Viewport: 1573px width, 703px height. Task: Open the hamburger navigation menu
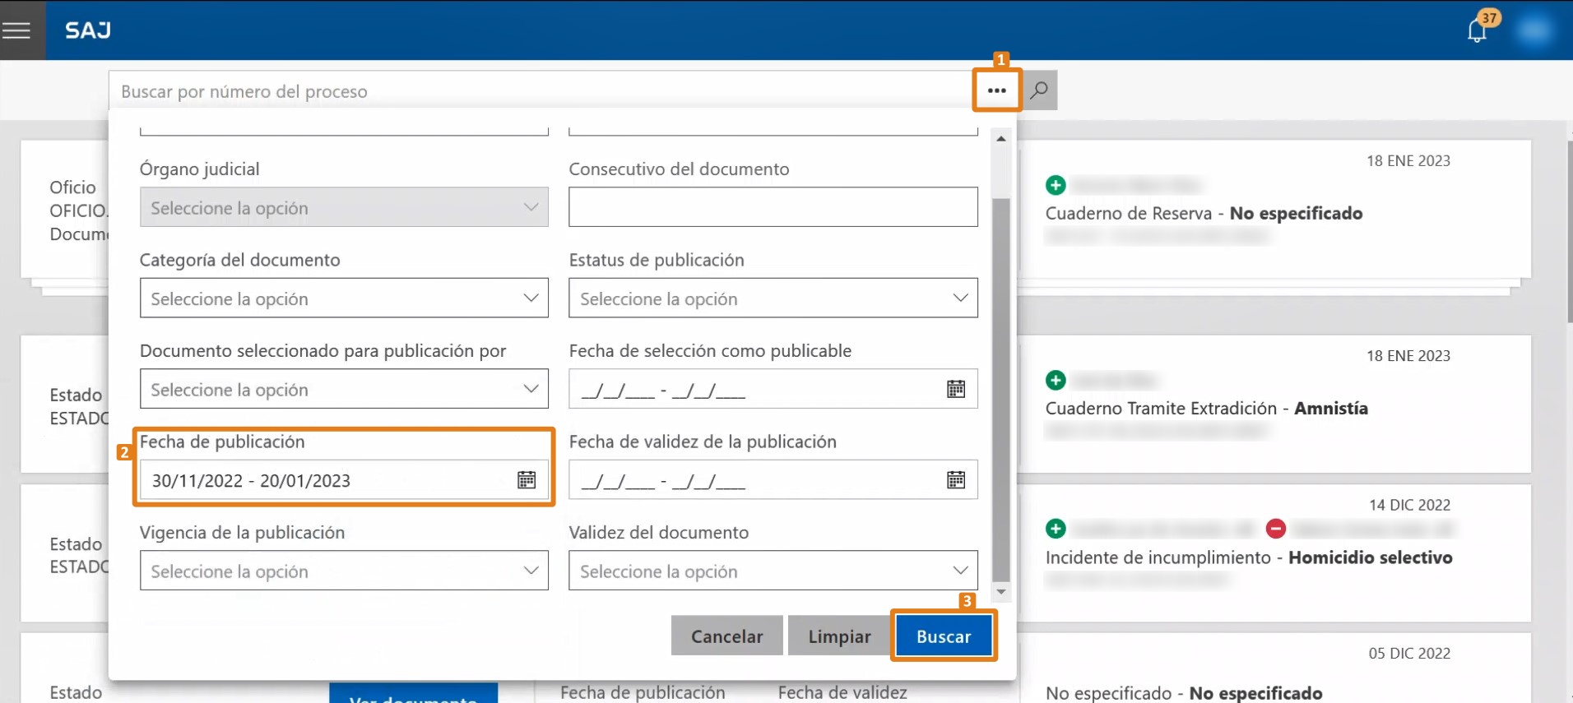click(16, 30)
